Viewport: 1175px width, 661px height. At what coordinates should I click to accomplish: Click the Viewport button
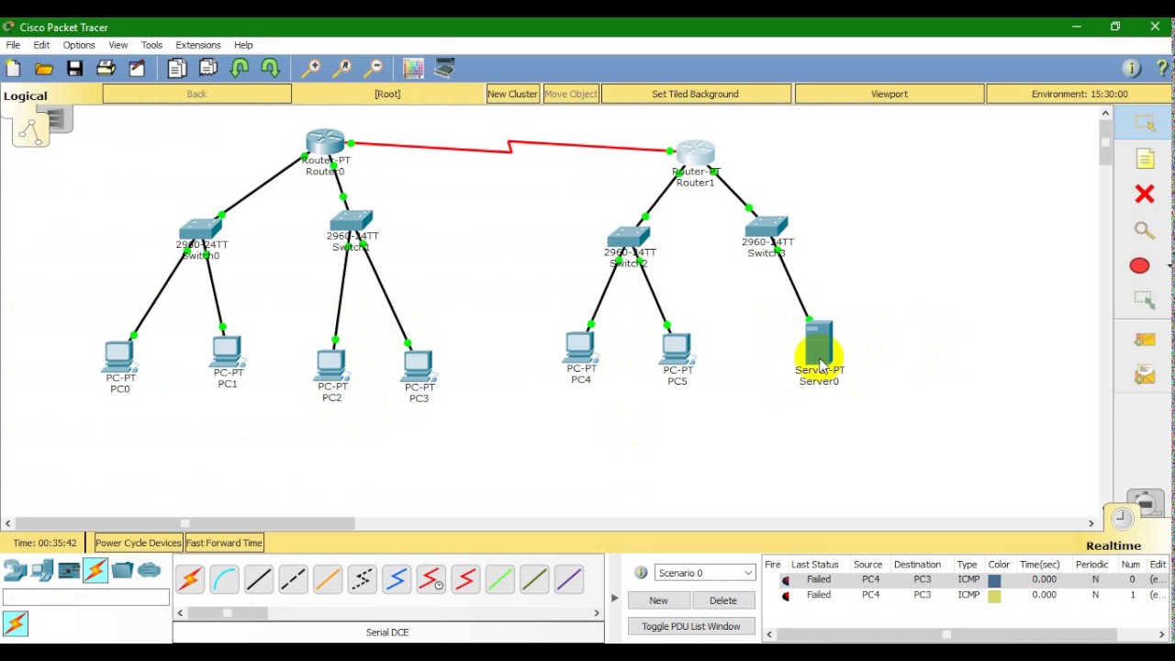pos(889,94)
